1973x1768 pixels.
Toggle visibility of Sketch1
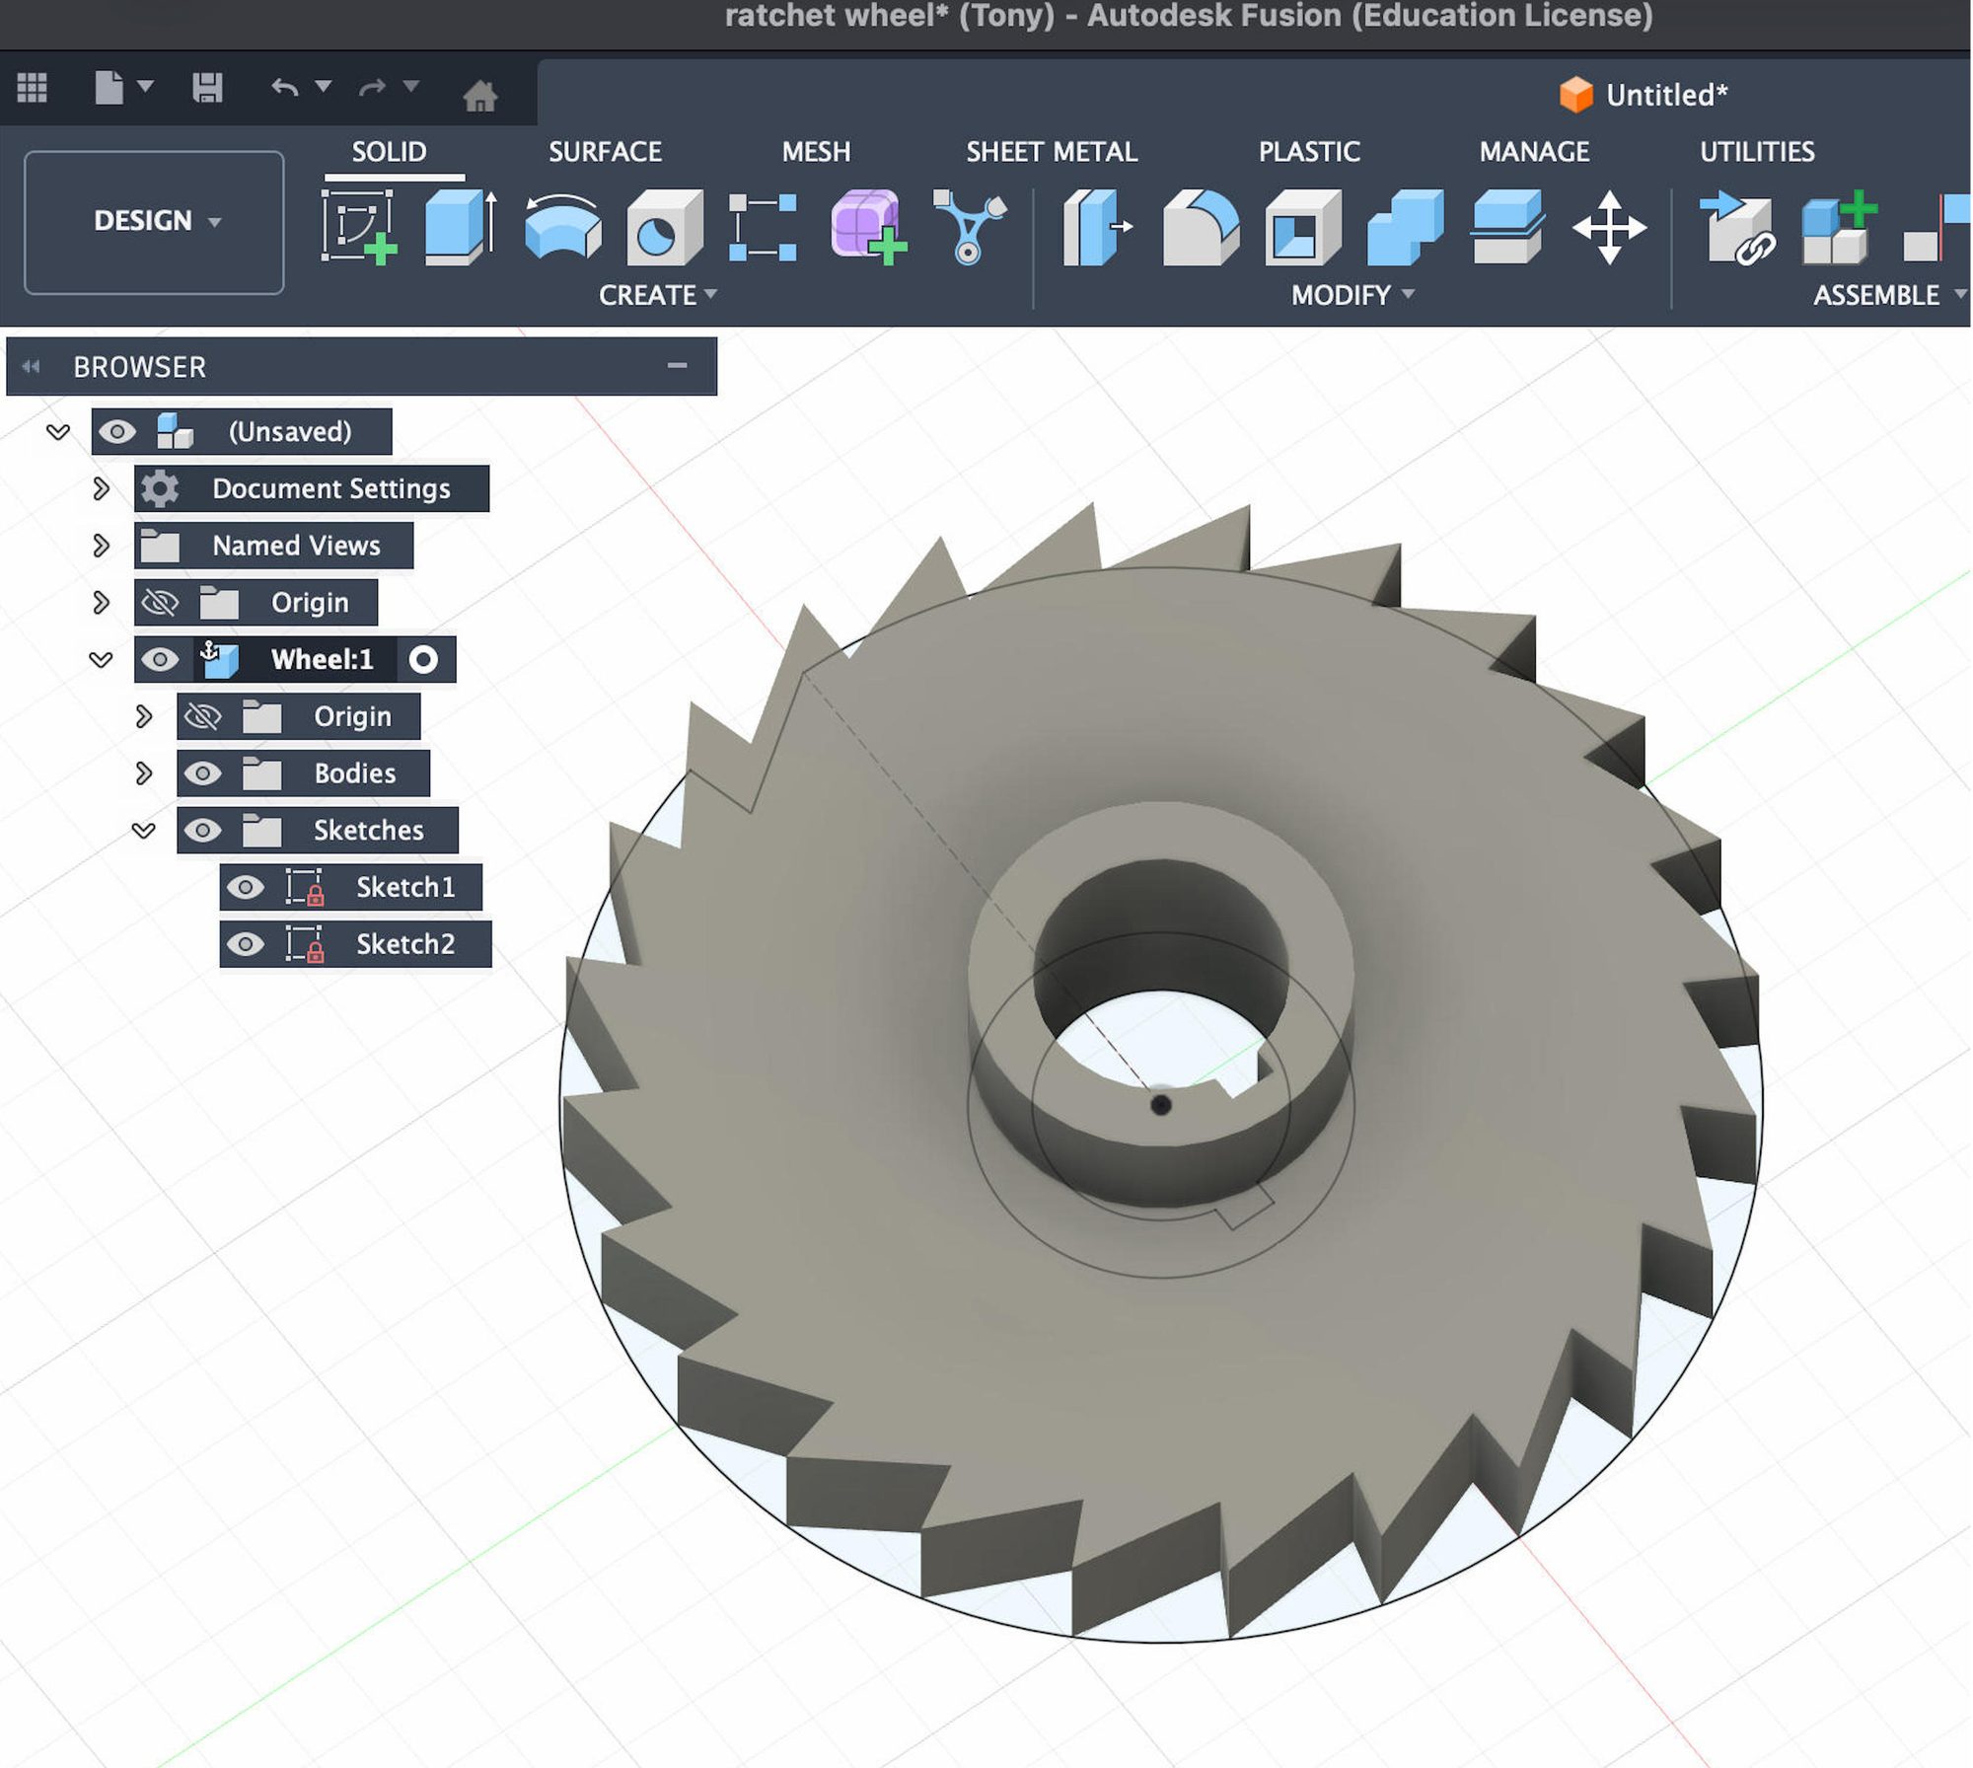[x=245, y=888]
